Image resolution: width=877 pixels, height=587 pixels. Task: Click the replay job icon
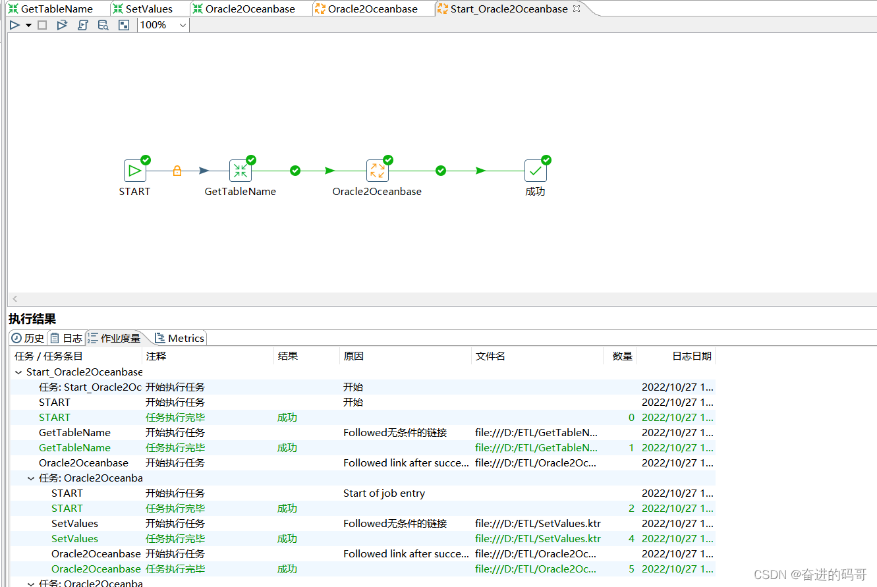(62, 25)
